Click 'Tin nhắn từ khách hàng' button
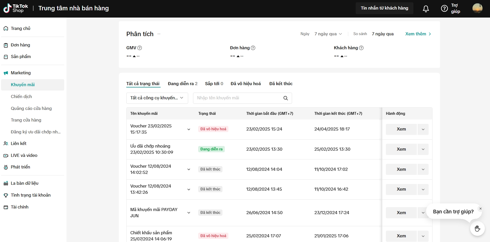The width and height of the screenshot is (490, 242). pyautogui.click(x=384, y=8)
